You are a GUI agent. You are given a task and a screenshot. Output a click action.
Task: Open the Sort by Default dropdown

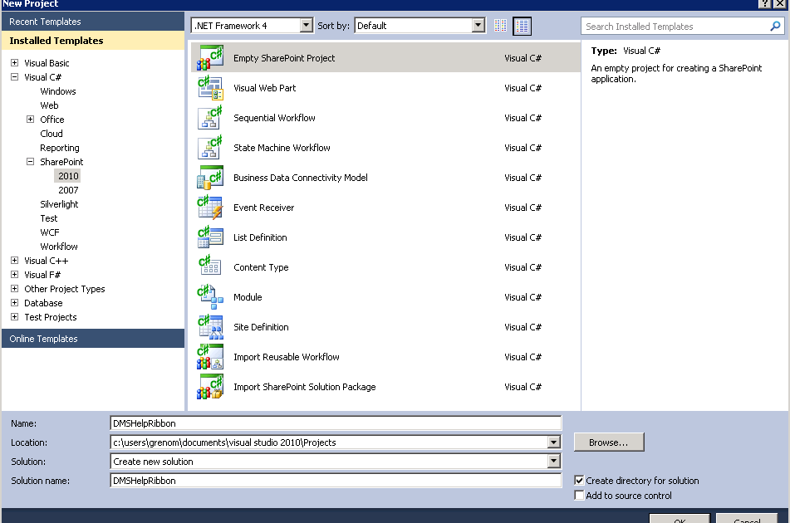(x=478, y=25)
